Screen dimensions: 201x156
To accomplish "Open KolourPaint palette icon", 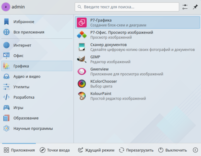I will click(82, 96).
